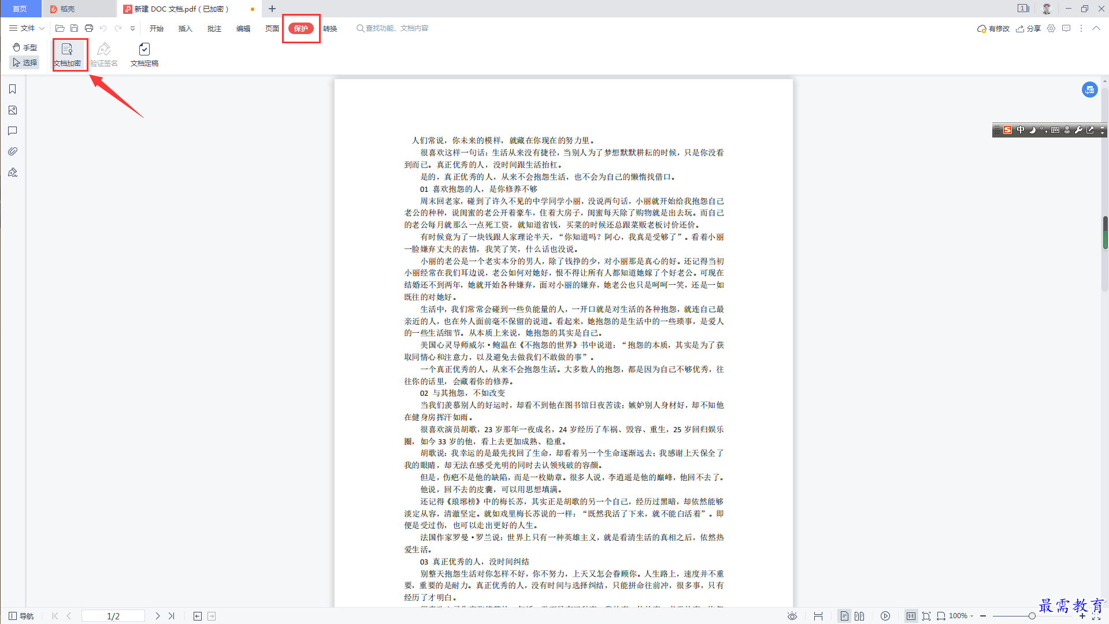Enable two-page view

859,616
